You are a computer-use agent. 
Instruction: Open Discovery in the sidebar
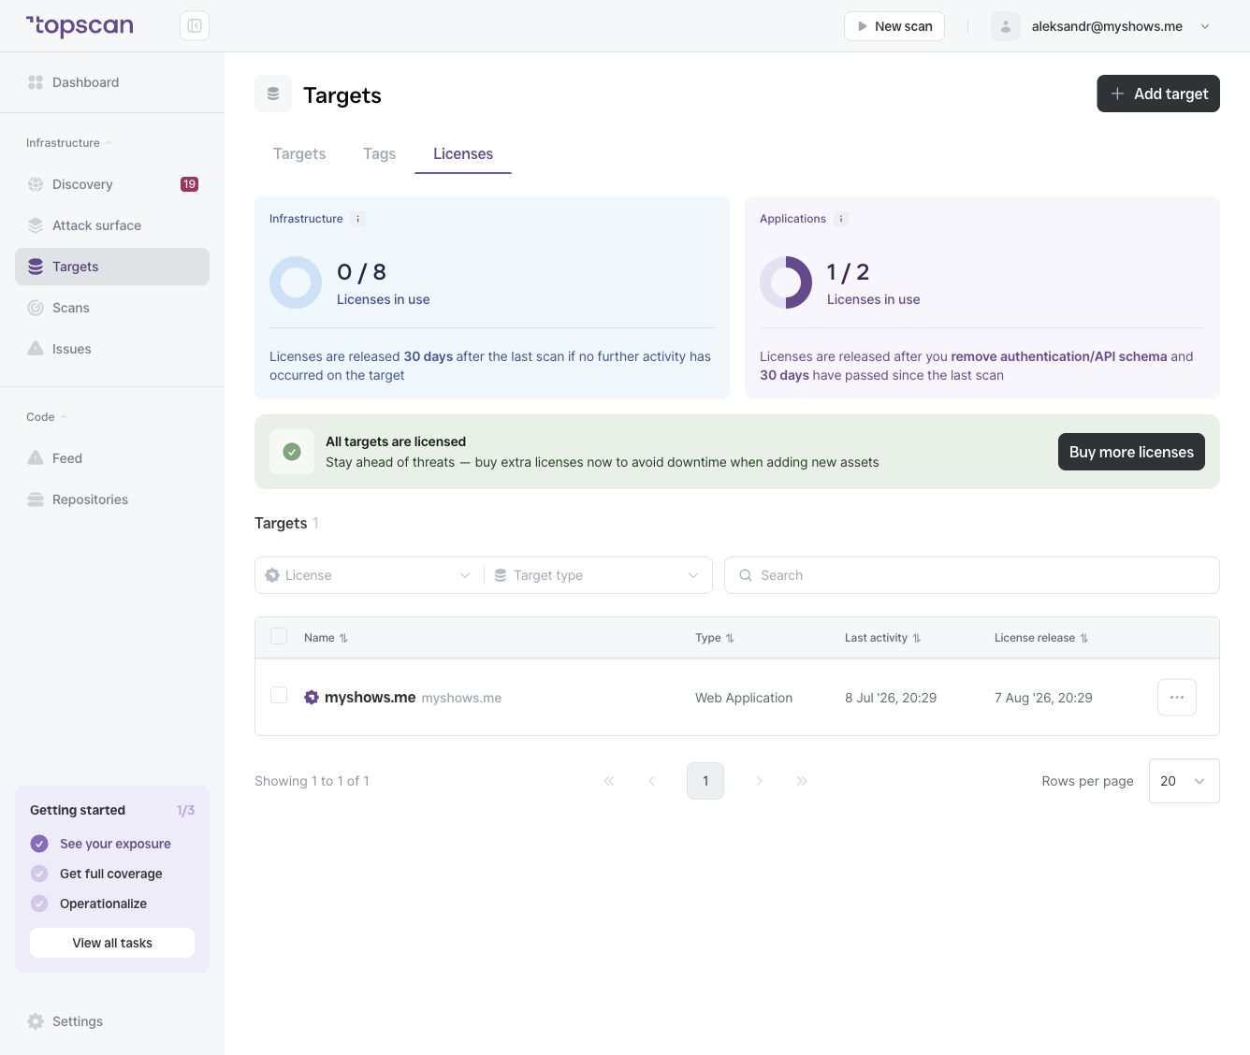tap(112, 184)
